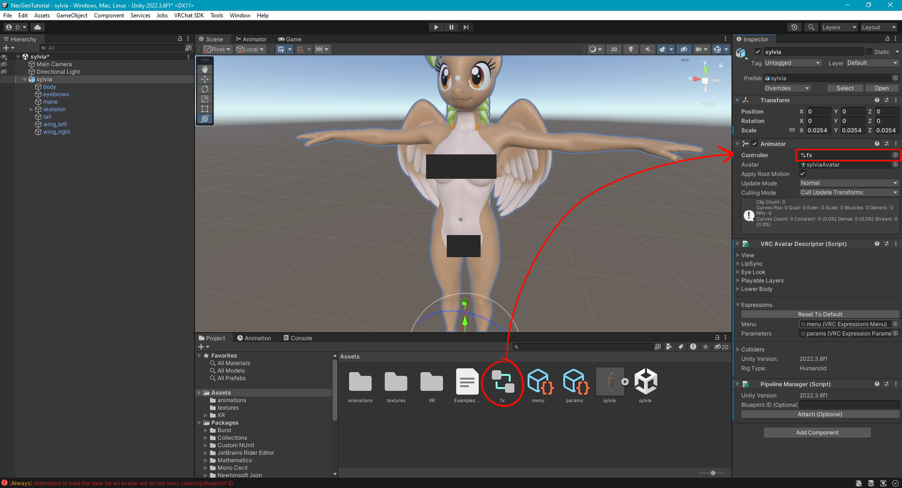This screenshot has width=902, height=488.
Task: Open the VRChat SDK menu
Action: tap(189, 15)
